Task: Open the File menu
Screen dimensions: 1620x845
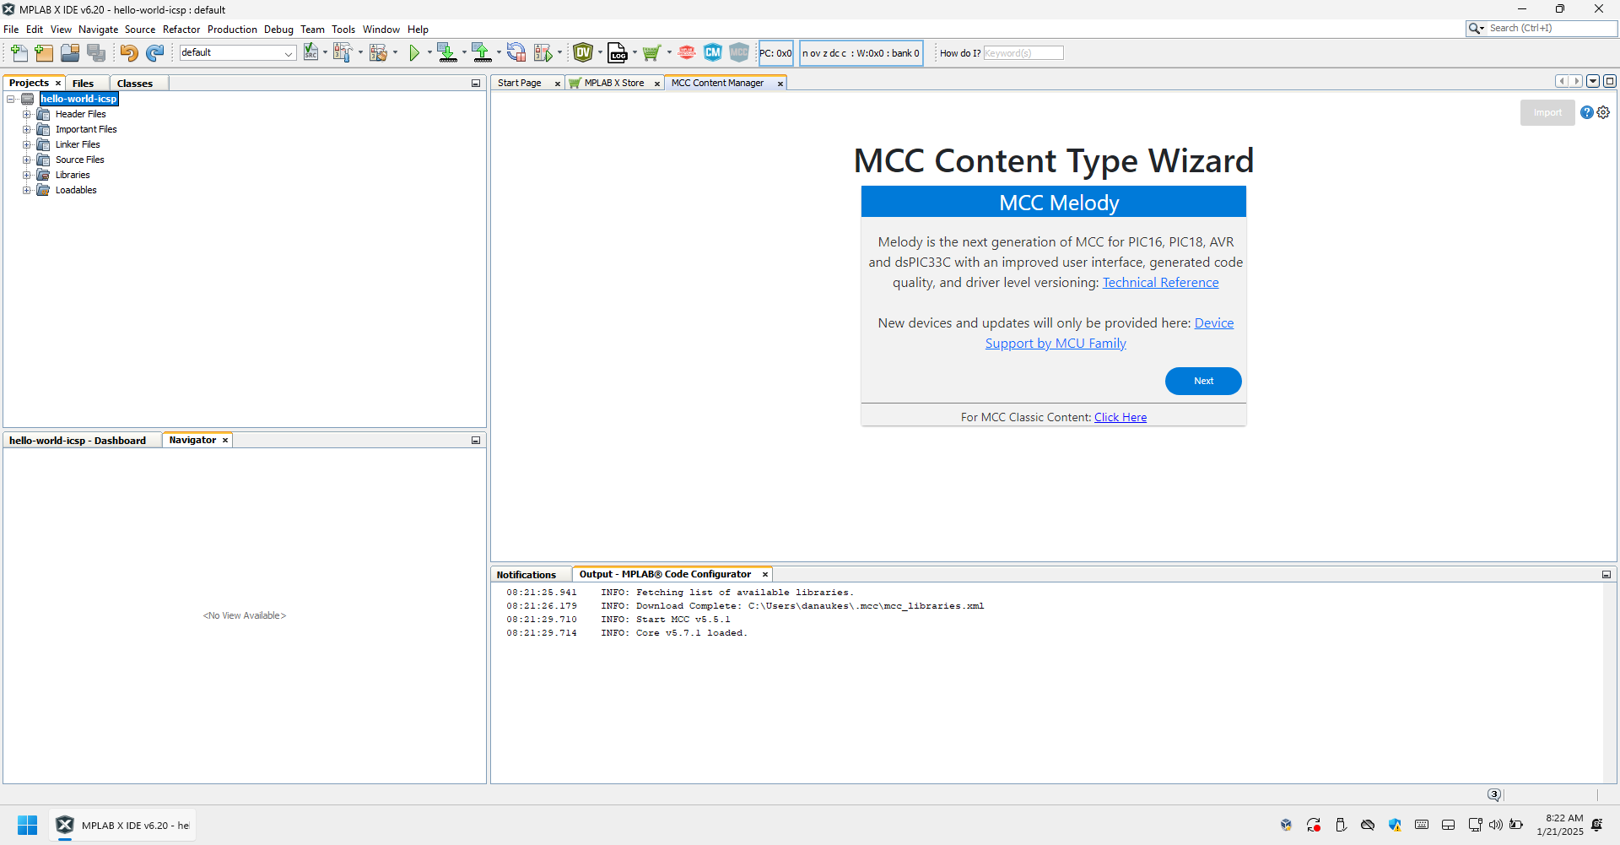Action: (x=11, y=30)
